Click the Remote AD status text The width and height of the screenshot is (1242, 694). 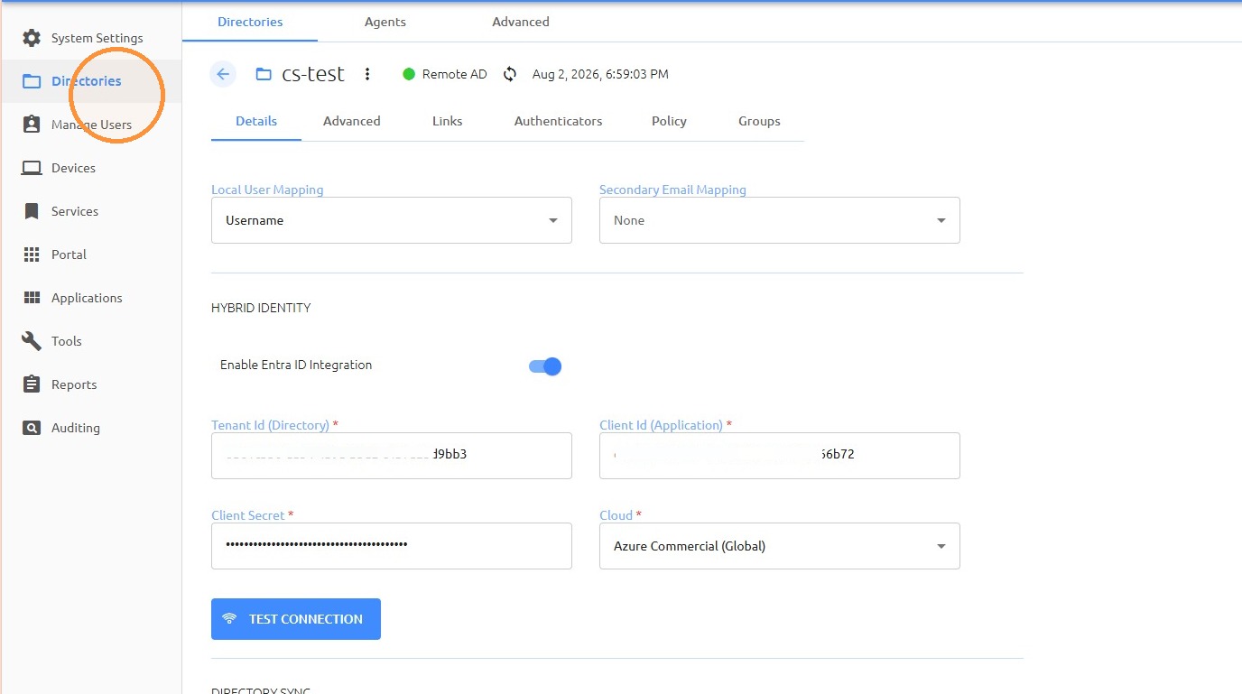(x=455, y=74)
